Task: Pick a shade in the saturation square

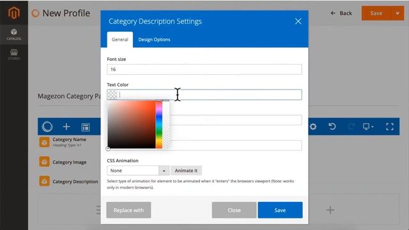Action: coord(132,125)
